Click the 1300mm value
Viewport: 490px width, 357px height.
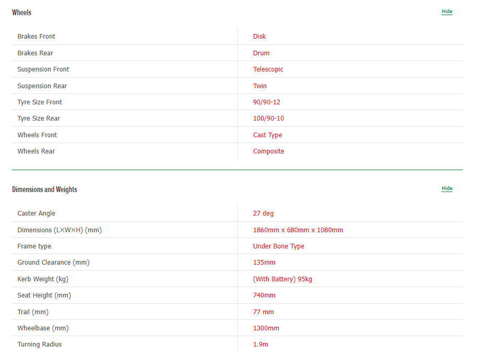266,328
